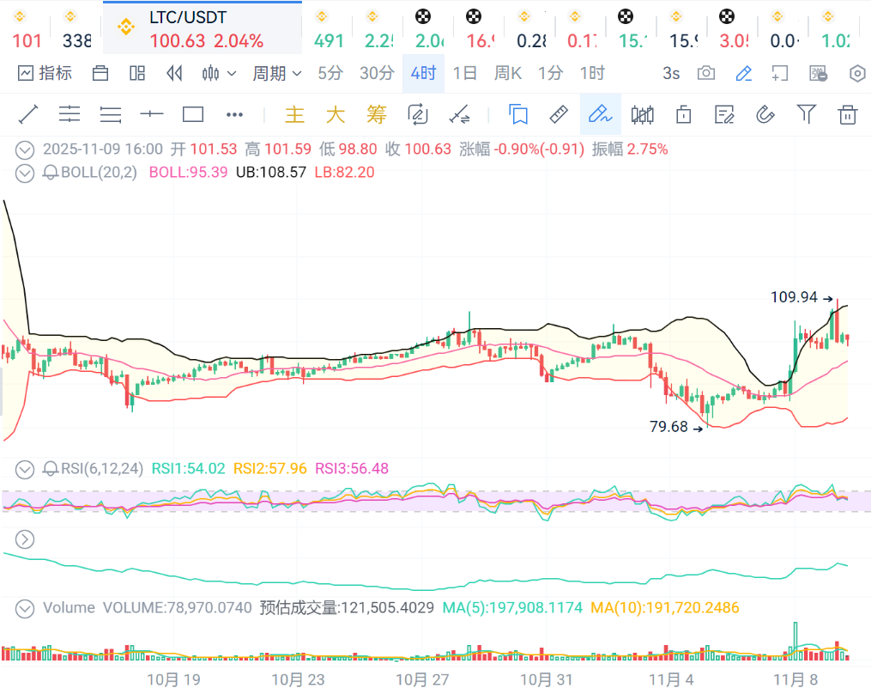Click the 3s refresh interval button

coord(671,74)
